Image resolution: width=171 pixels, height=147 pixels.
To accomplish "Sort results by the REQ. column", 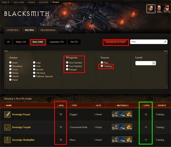I will pyautogui.click(x=61, y=106).
